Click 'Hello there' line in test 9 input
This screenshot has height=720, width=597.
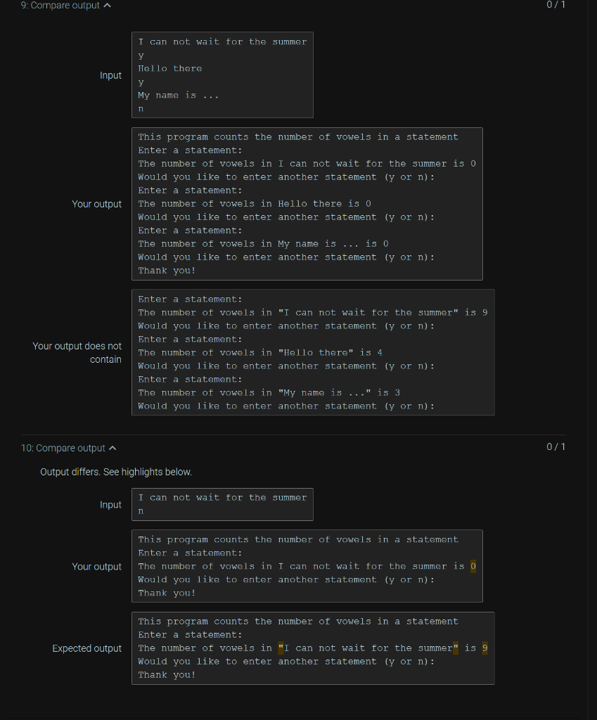(170, 69)
